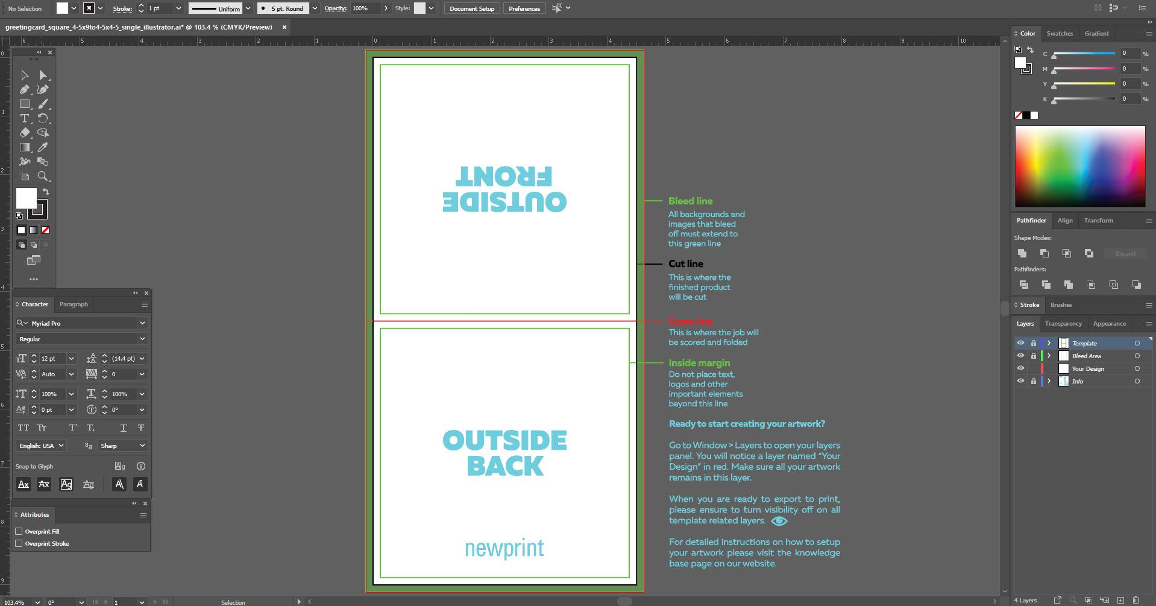Hide the Your Design layer
This screenshot has height=606, width=1156.
(1021, 368)
